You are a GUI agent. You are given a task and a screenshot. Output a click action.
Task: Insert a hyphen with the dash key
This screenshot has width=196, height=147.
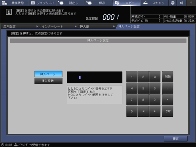pos(168,100)
